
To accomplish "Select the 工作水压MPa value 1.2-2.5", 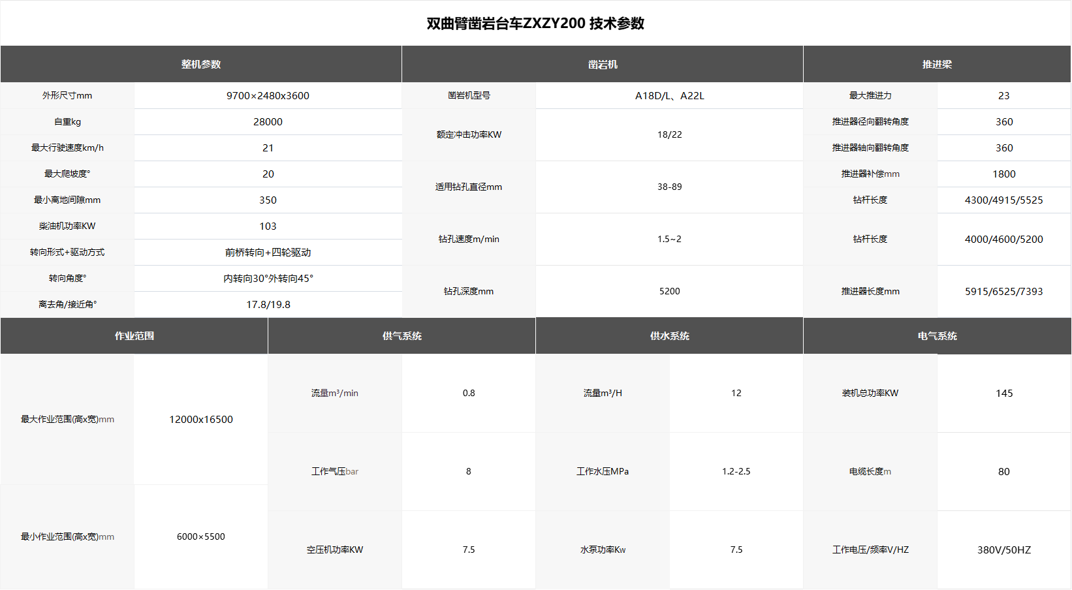I will pos(736,471).
